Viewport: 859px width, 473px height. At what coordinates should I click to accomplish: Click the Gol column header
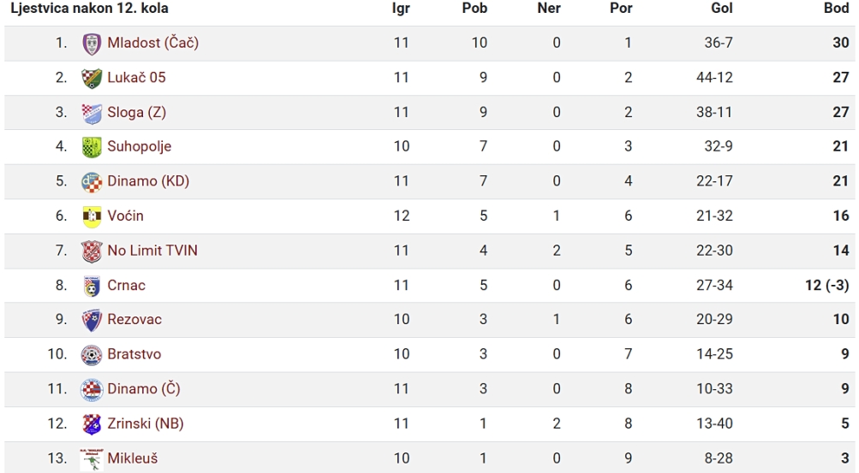[x=722, y=9]
